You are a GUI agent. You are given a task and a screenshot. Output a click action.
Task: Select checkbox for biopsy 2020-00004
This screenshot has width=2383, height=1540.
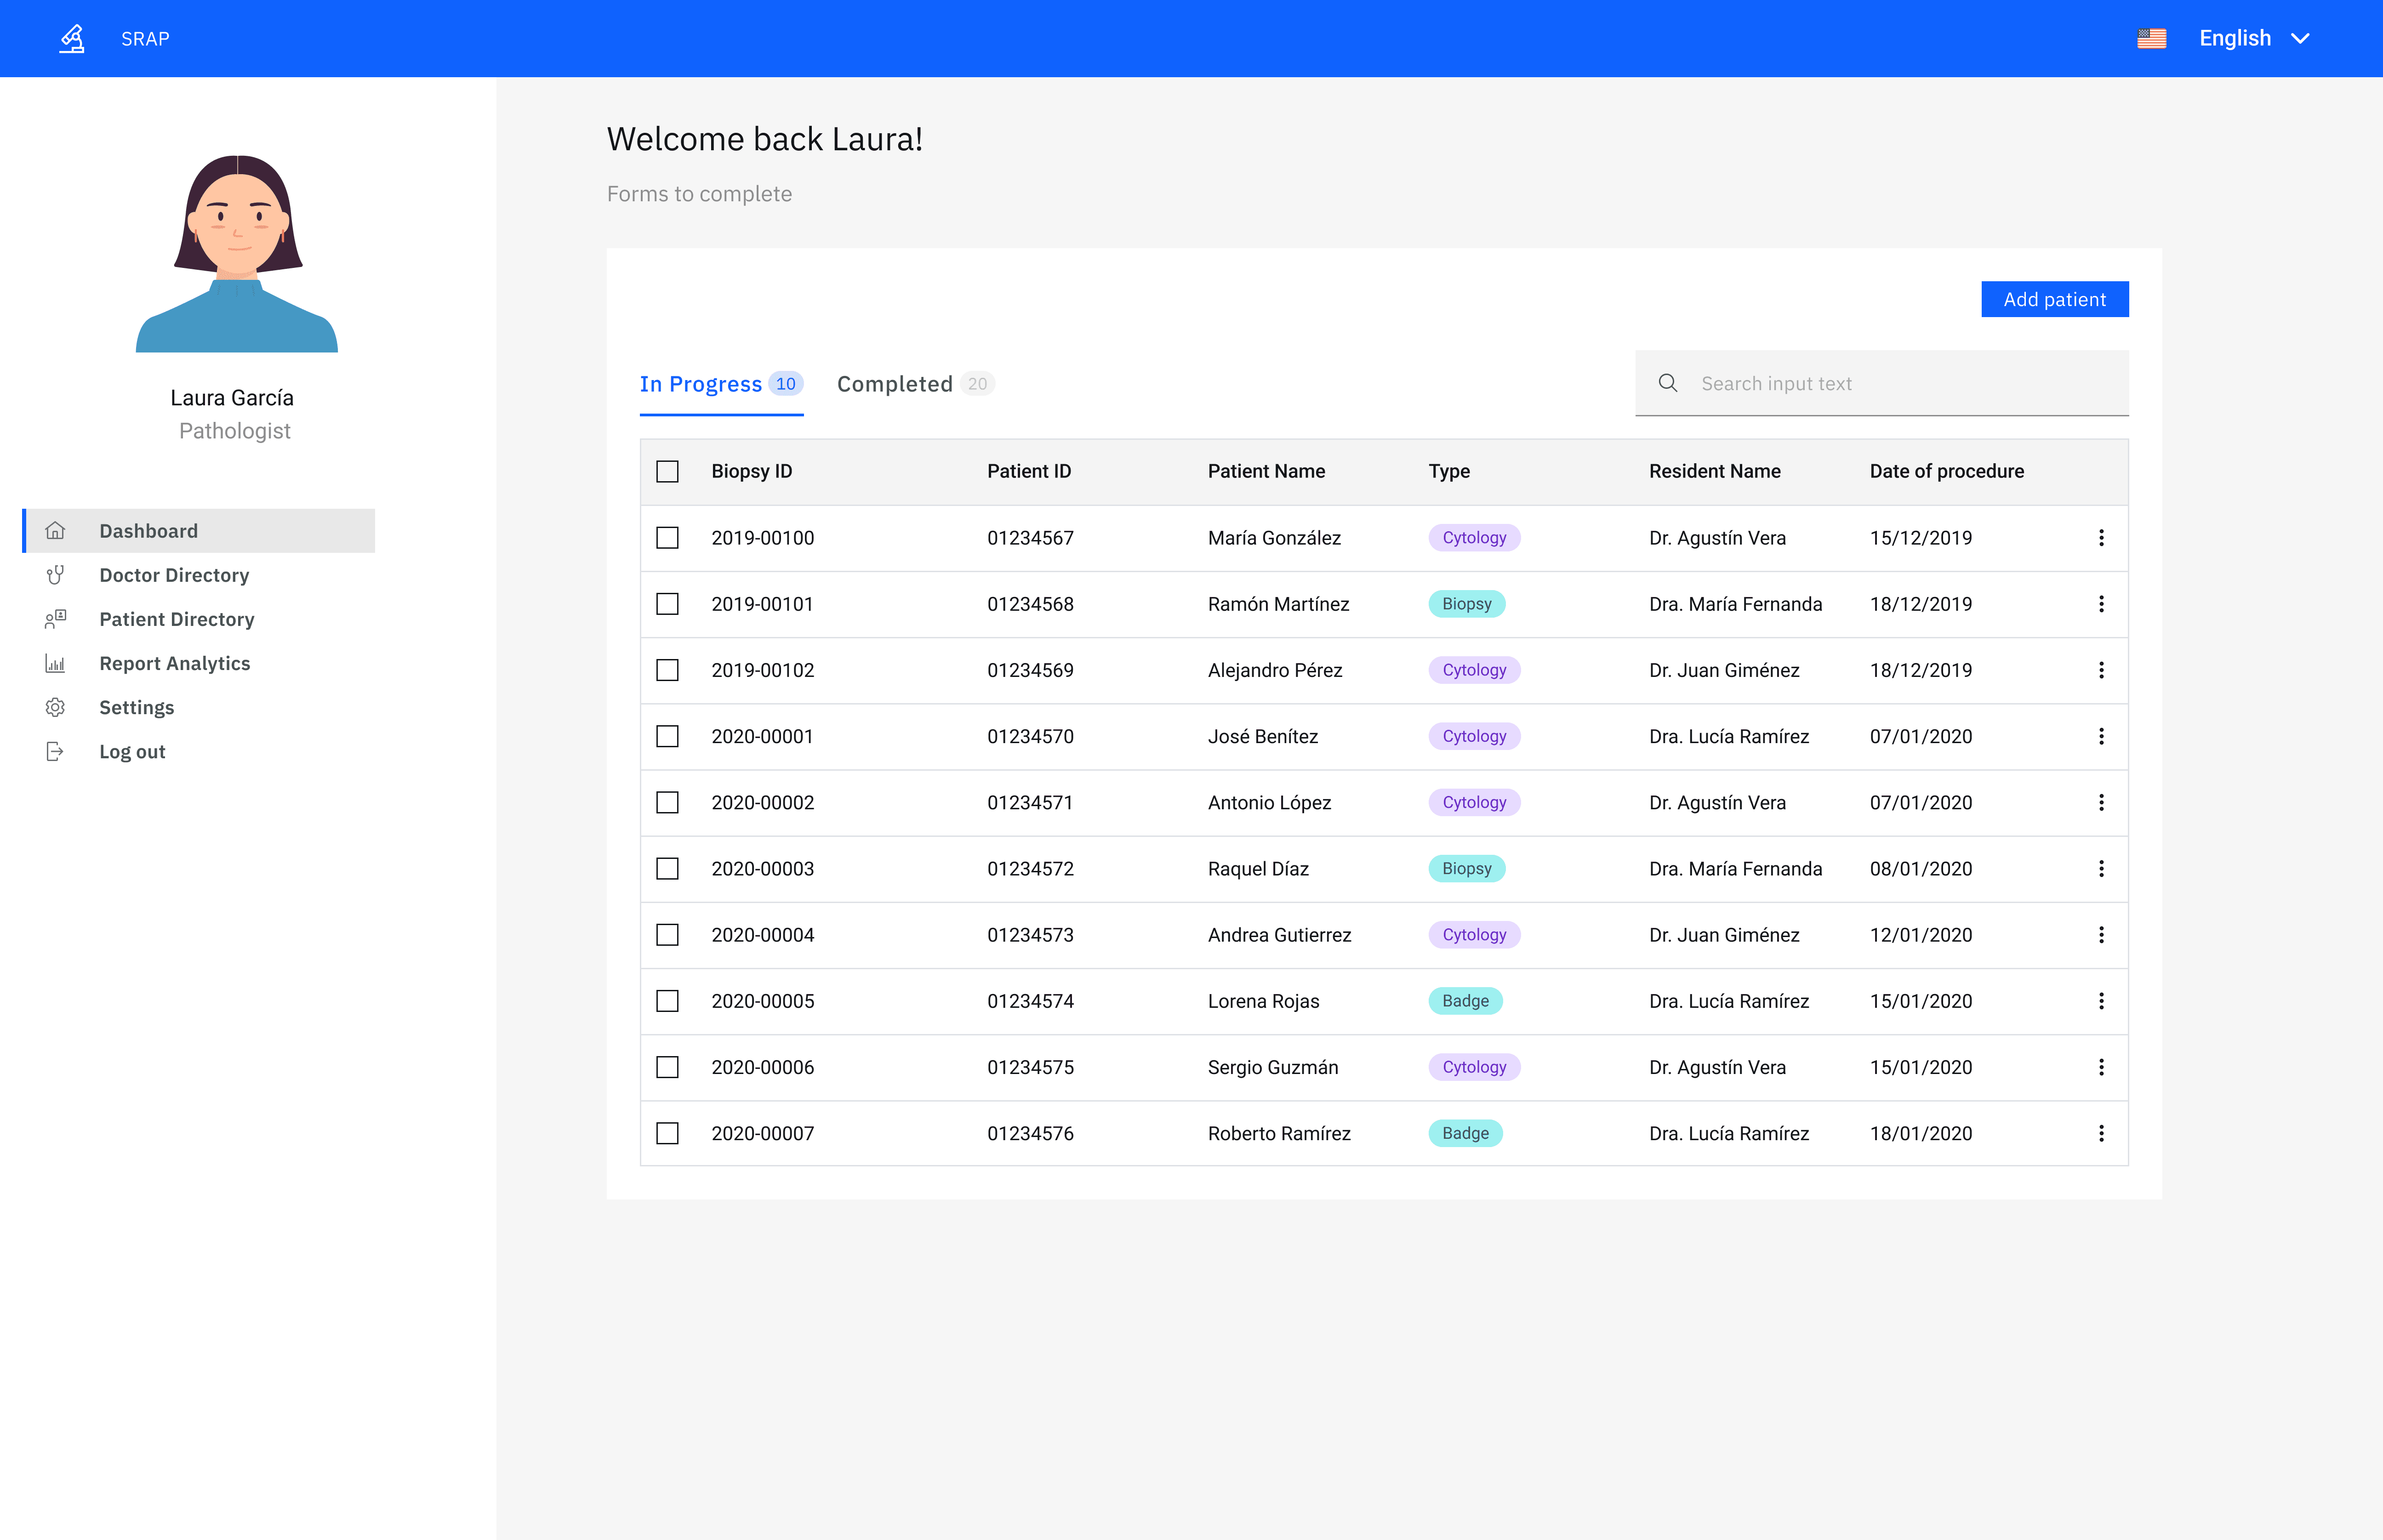(667, 935)
